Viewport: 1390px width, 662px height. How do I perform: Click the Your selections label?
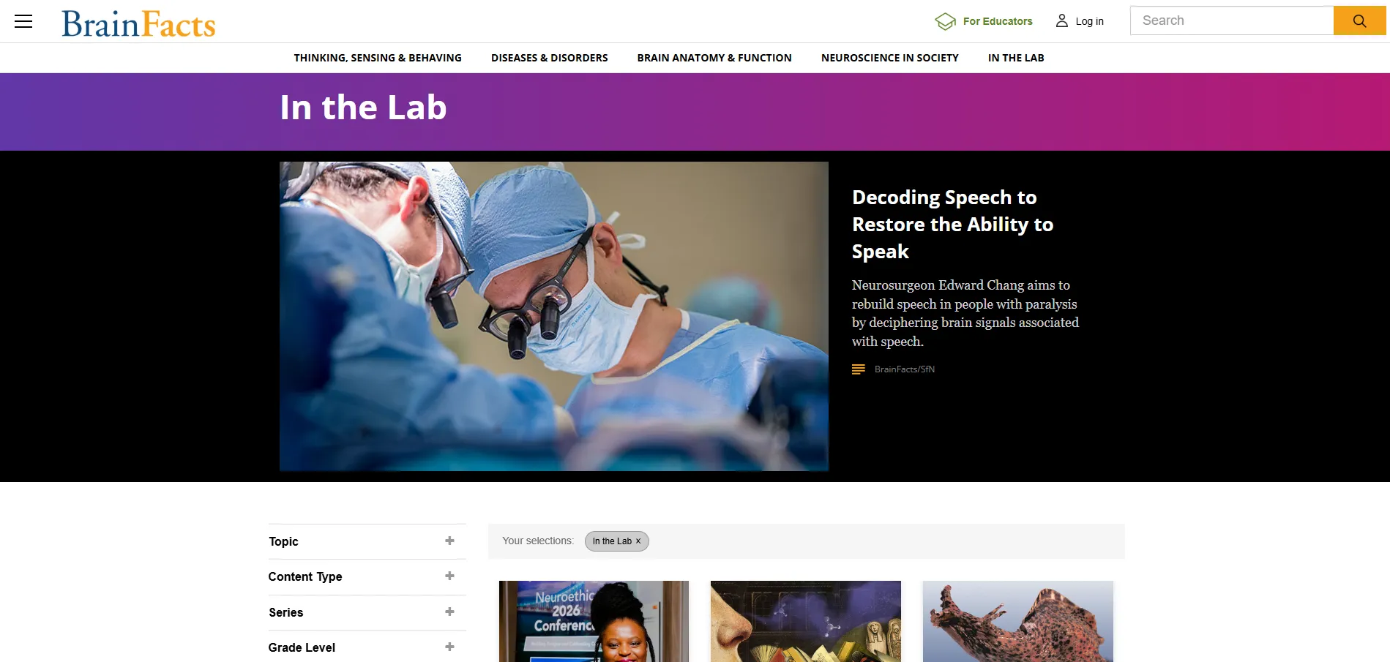tap(538, 541)
